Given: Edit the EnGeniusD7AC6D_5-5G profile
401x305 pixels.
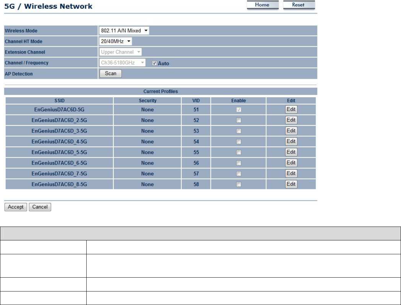Looking at the screenshot, I should (291, 152).
